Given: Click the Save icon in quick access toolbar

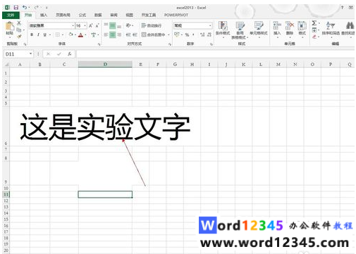Looking at the screenshot, I should [16, 8].
